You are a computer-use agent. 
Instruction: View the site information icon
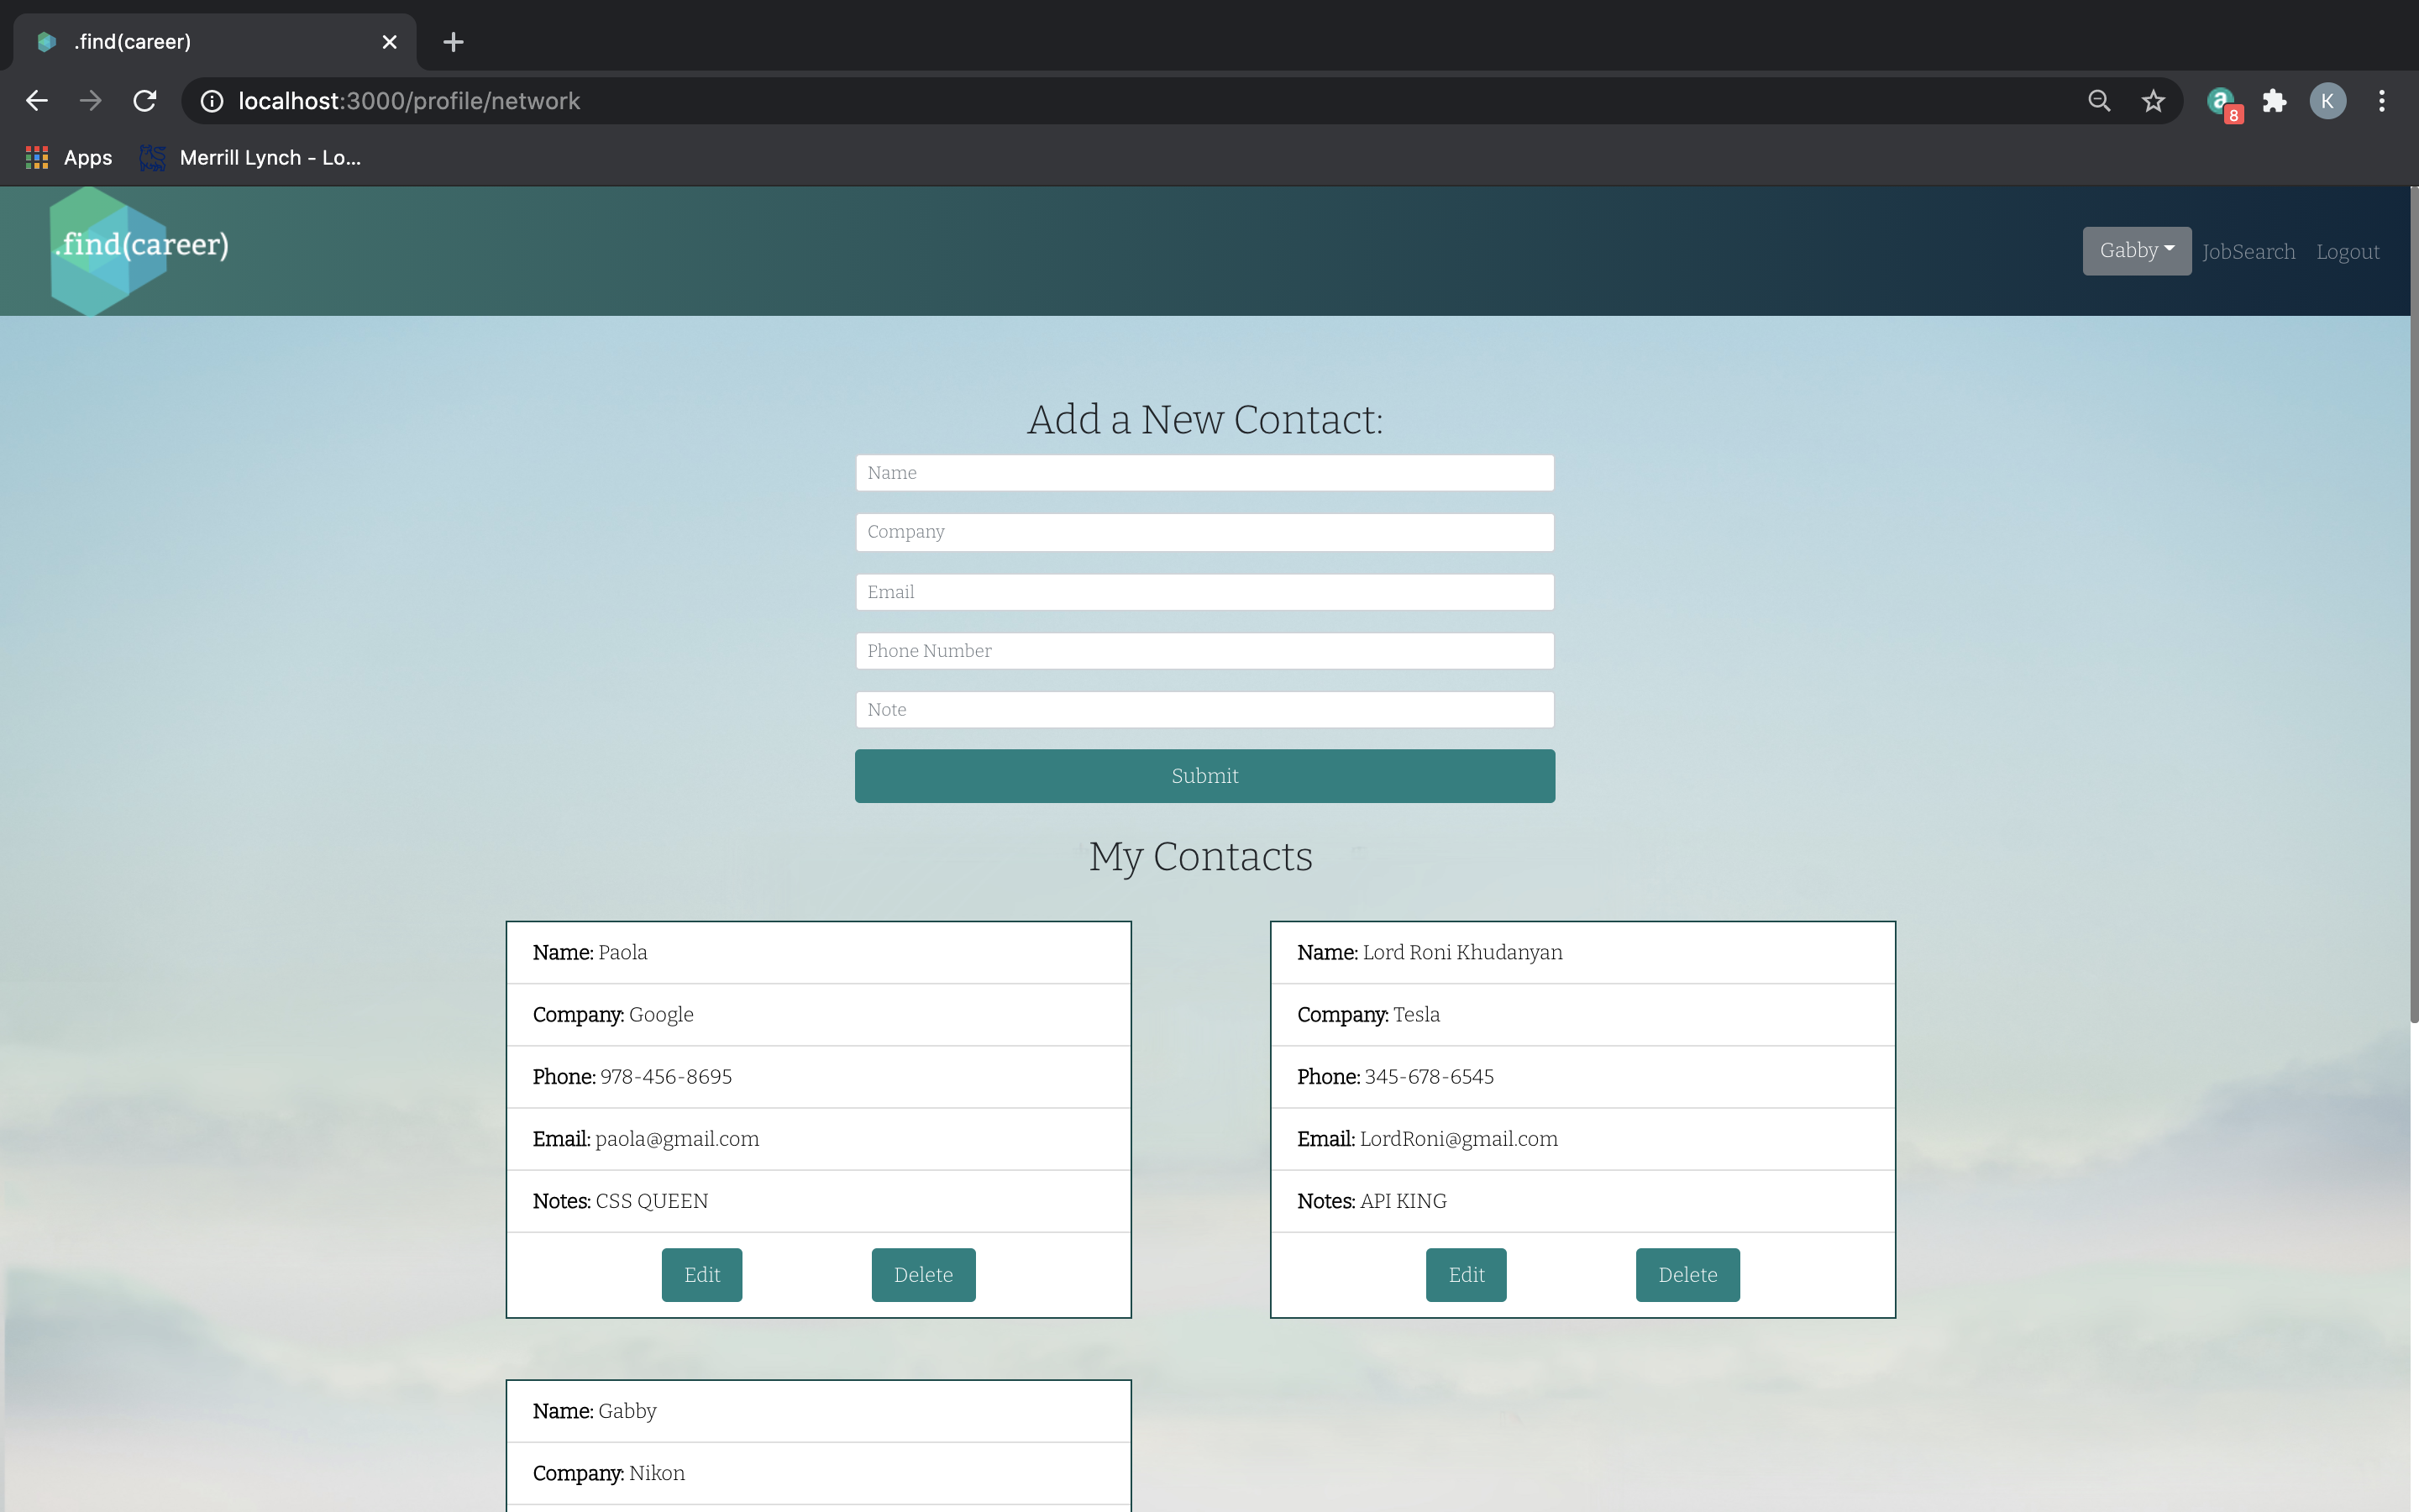[212, 101]
